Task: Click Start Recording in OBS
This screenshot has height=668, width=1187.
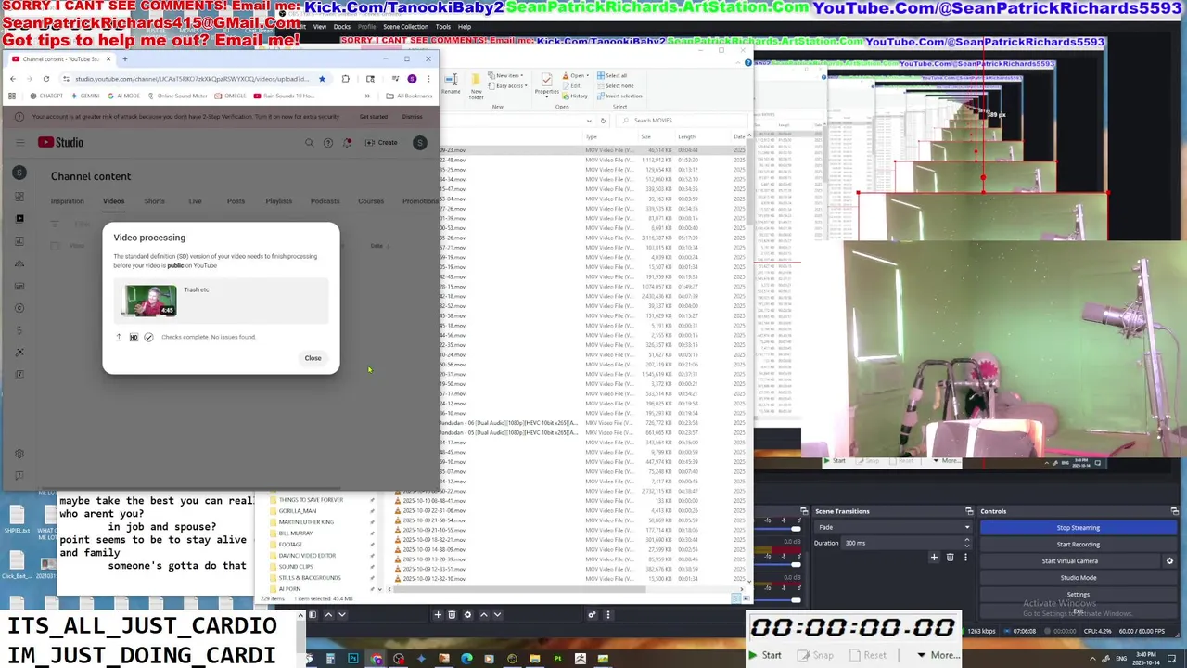Action: (1078, 545)
